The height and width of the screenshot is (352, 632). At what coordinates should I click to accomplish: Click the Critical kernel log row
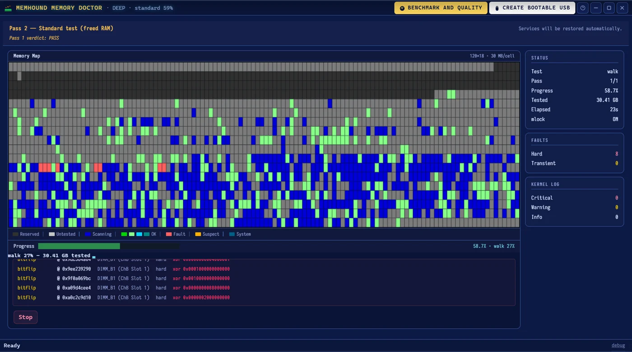pyautogui.click(x=575, y=198)
